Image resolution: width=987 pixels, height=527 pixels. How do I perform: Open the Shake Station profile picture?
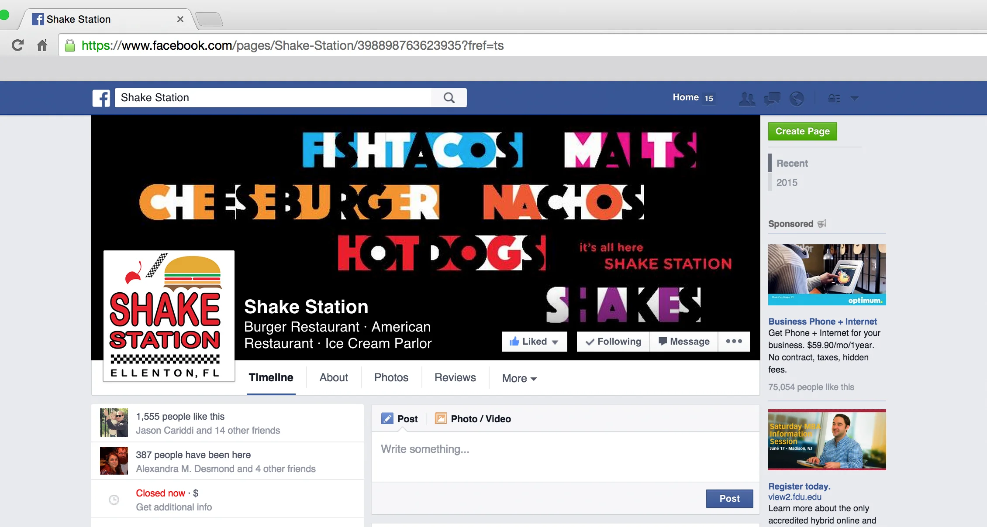click(169, 316)
